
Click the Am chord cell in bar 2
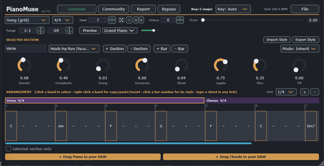(61, 126)
